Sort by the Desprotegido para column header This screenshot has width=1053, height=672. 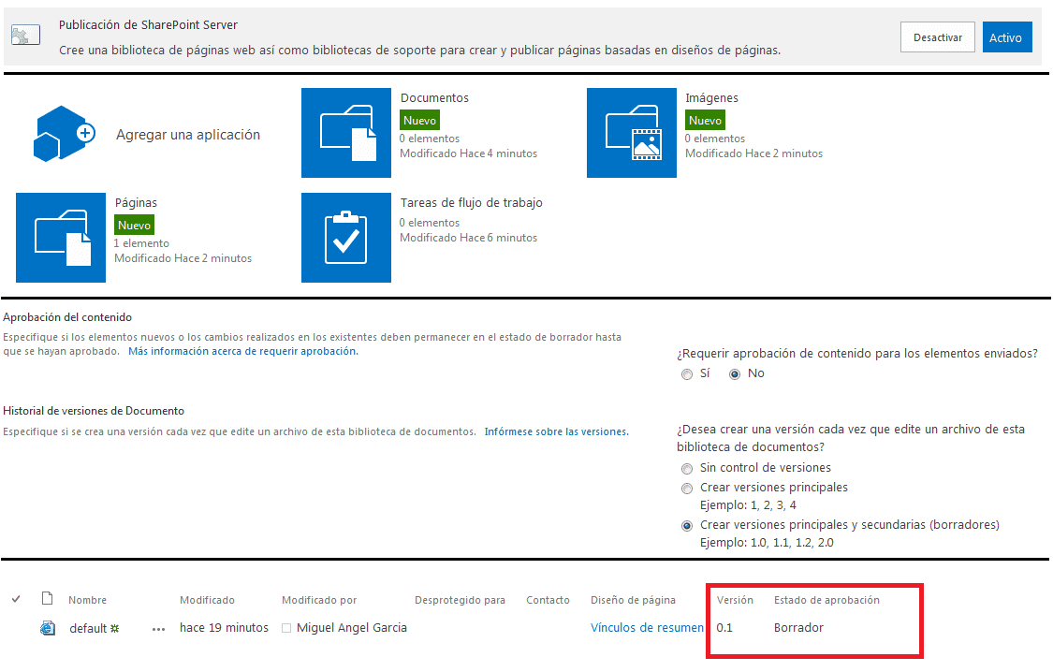click(x=460, y=600)
